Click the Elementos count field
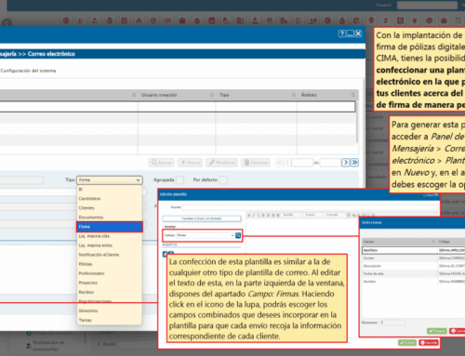Image resolution: width=465 pixels, height=356 pixels. point(392,323)
